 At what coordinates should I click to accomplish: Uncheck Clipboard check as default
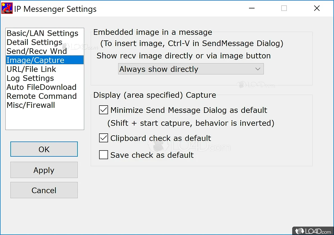[104, 138]
